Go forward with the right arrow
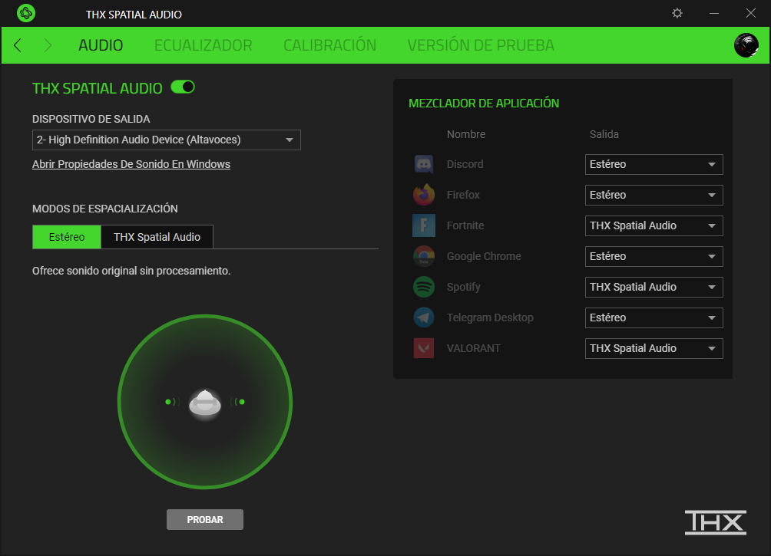 (48, 45)
